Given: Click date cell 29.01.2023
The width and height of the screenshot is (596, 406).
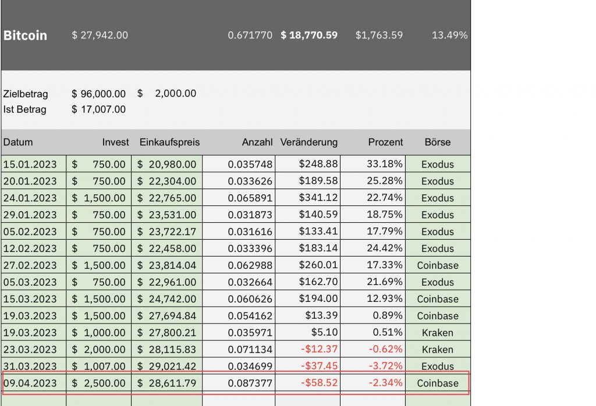Looking at the screenshot, I should pos(33,215).
